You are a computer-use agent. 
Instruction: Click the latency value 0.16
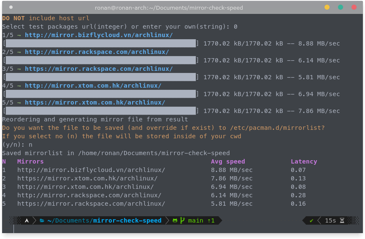[x=298, y=204]
